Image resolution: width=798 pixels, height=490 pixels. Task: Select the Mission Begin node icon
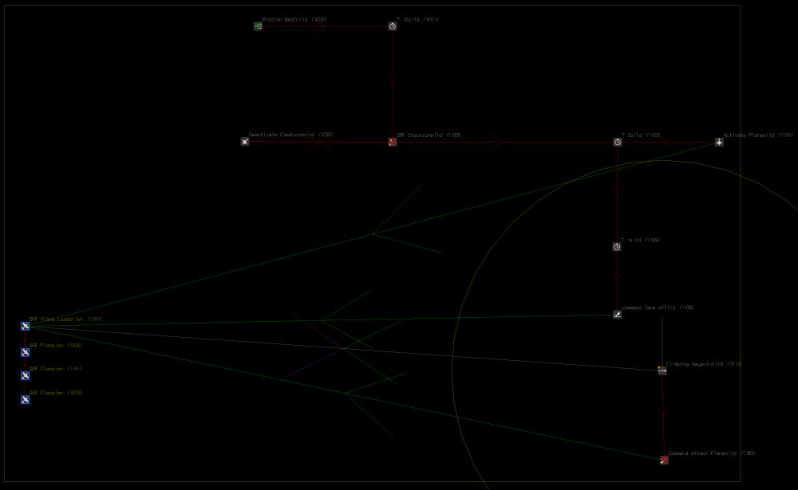point(258,26)
